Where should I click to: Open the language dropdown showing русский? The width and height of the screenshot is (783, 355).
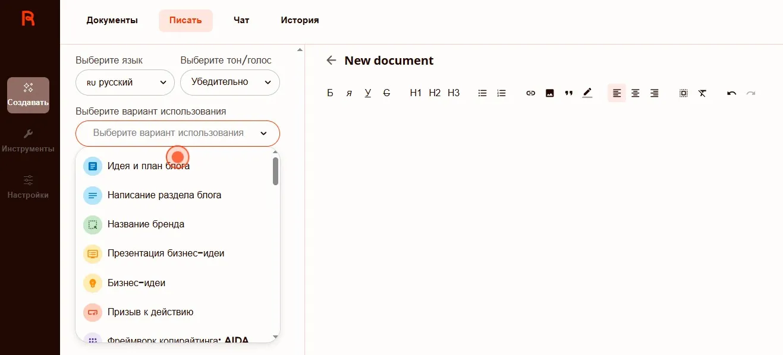[x=125, y=83]
